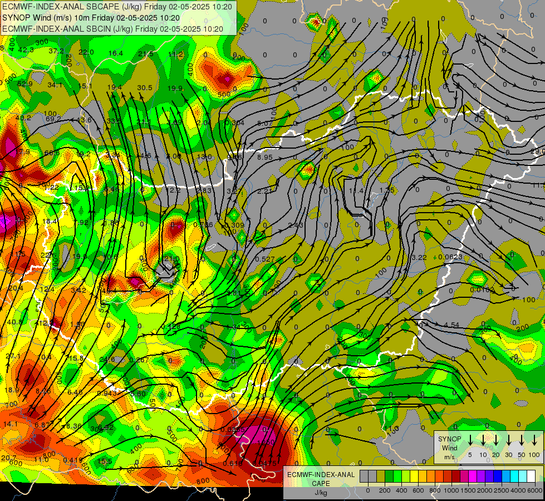Click the 0.0102 value on map
This screenshot has width=545, height=501.
point(482,289)
